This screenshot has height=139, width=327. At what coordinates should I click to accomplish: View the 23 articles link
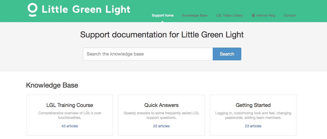(253, 126)
